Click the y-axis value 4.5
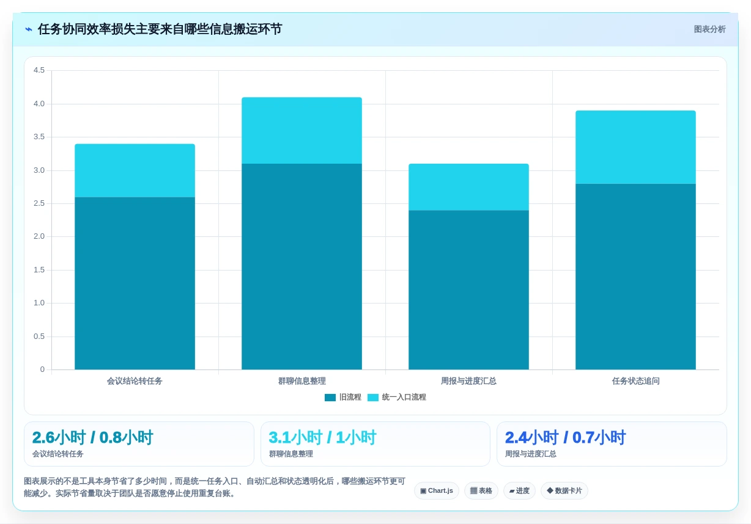The width and height of the screenshot is (751, 524). tap(39, 70)
